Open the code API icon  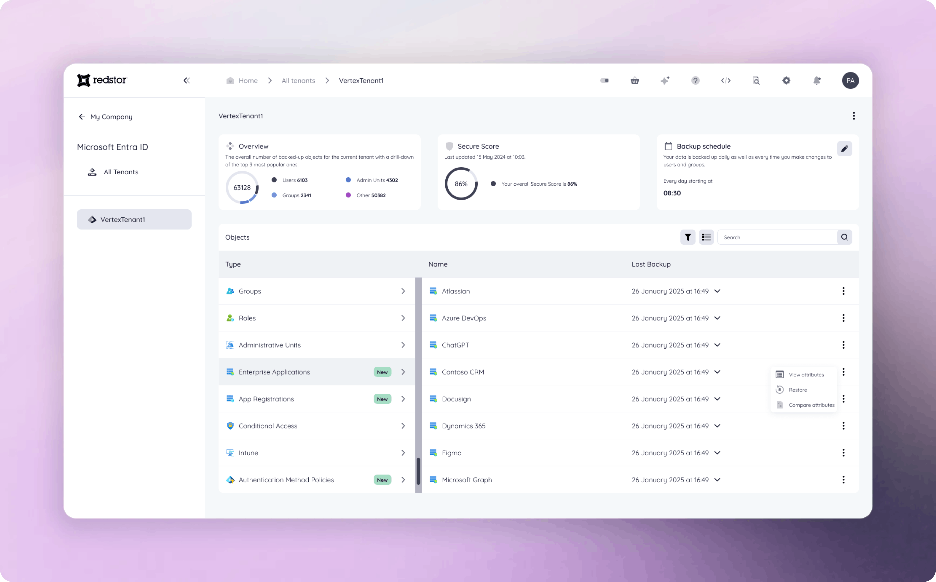coord(726,81)
